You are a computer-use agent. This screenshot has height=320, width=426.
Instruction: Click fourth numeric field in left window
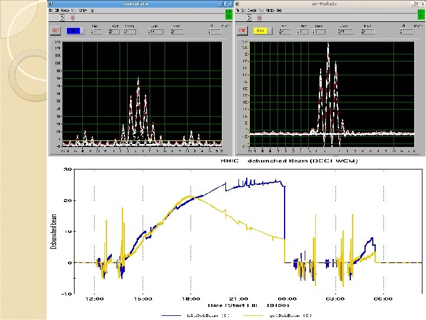click(x=156, y=31)
